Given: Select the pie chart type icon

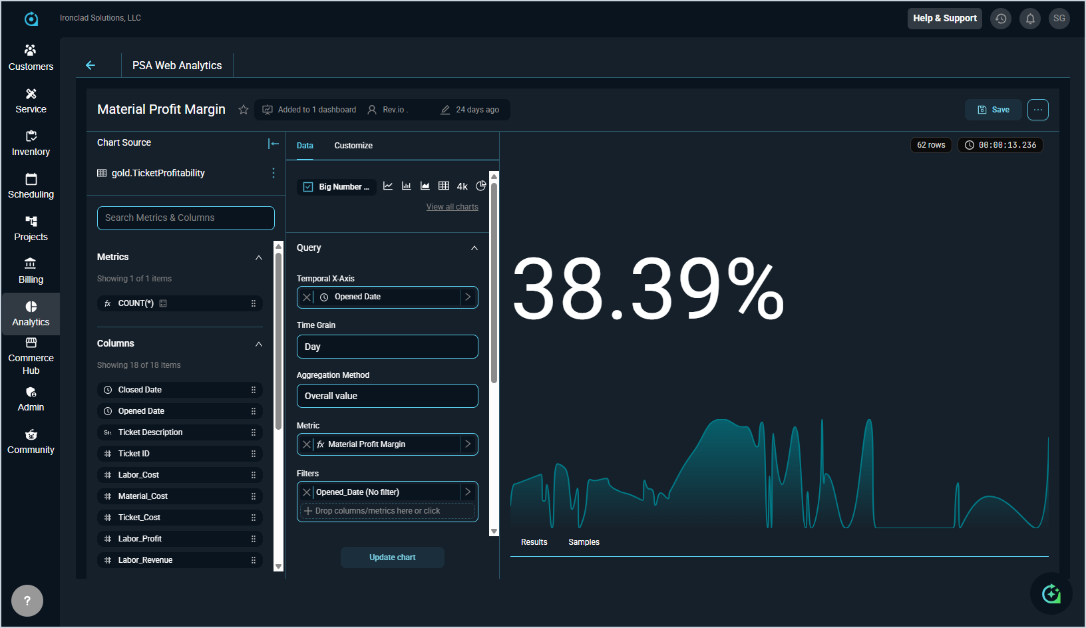Looking at the screenshot, I should pos(481,186).
